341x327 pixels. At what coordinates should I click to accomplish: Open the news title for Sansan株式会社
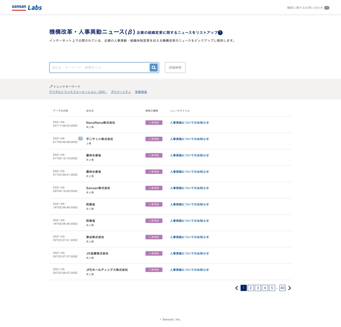pyautogui.click(x=189, y=188)
